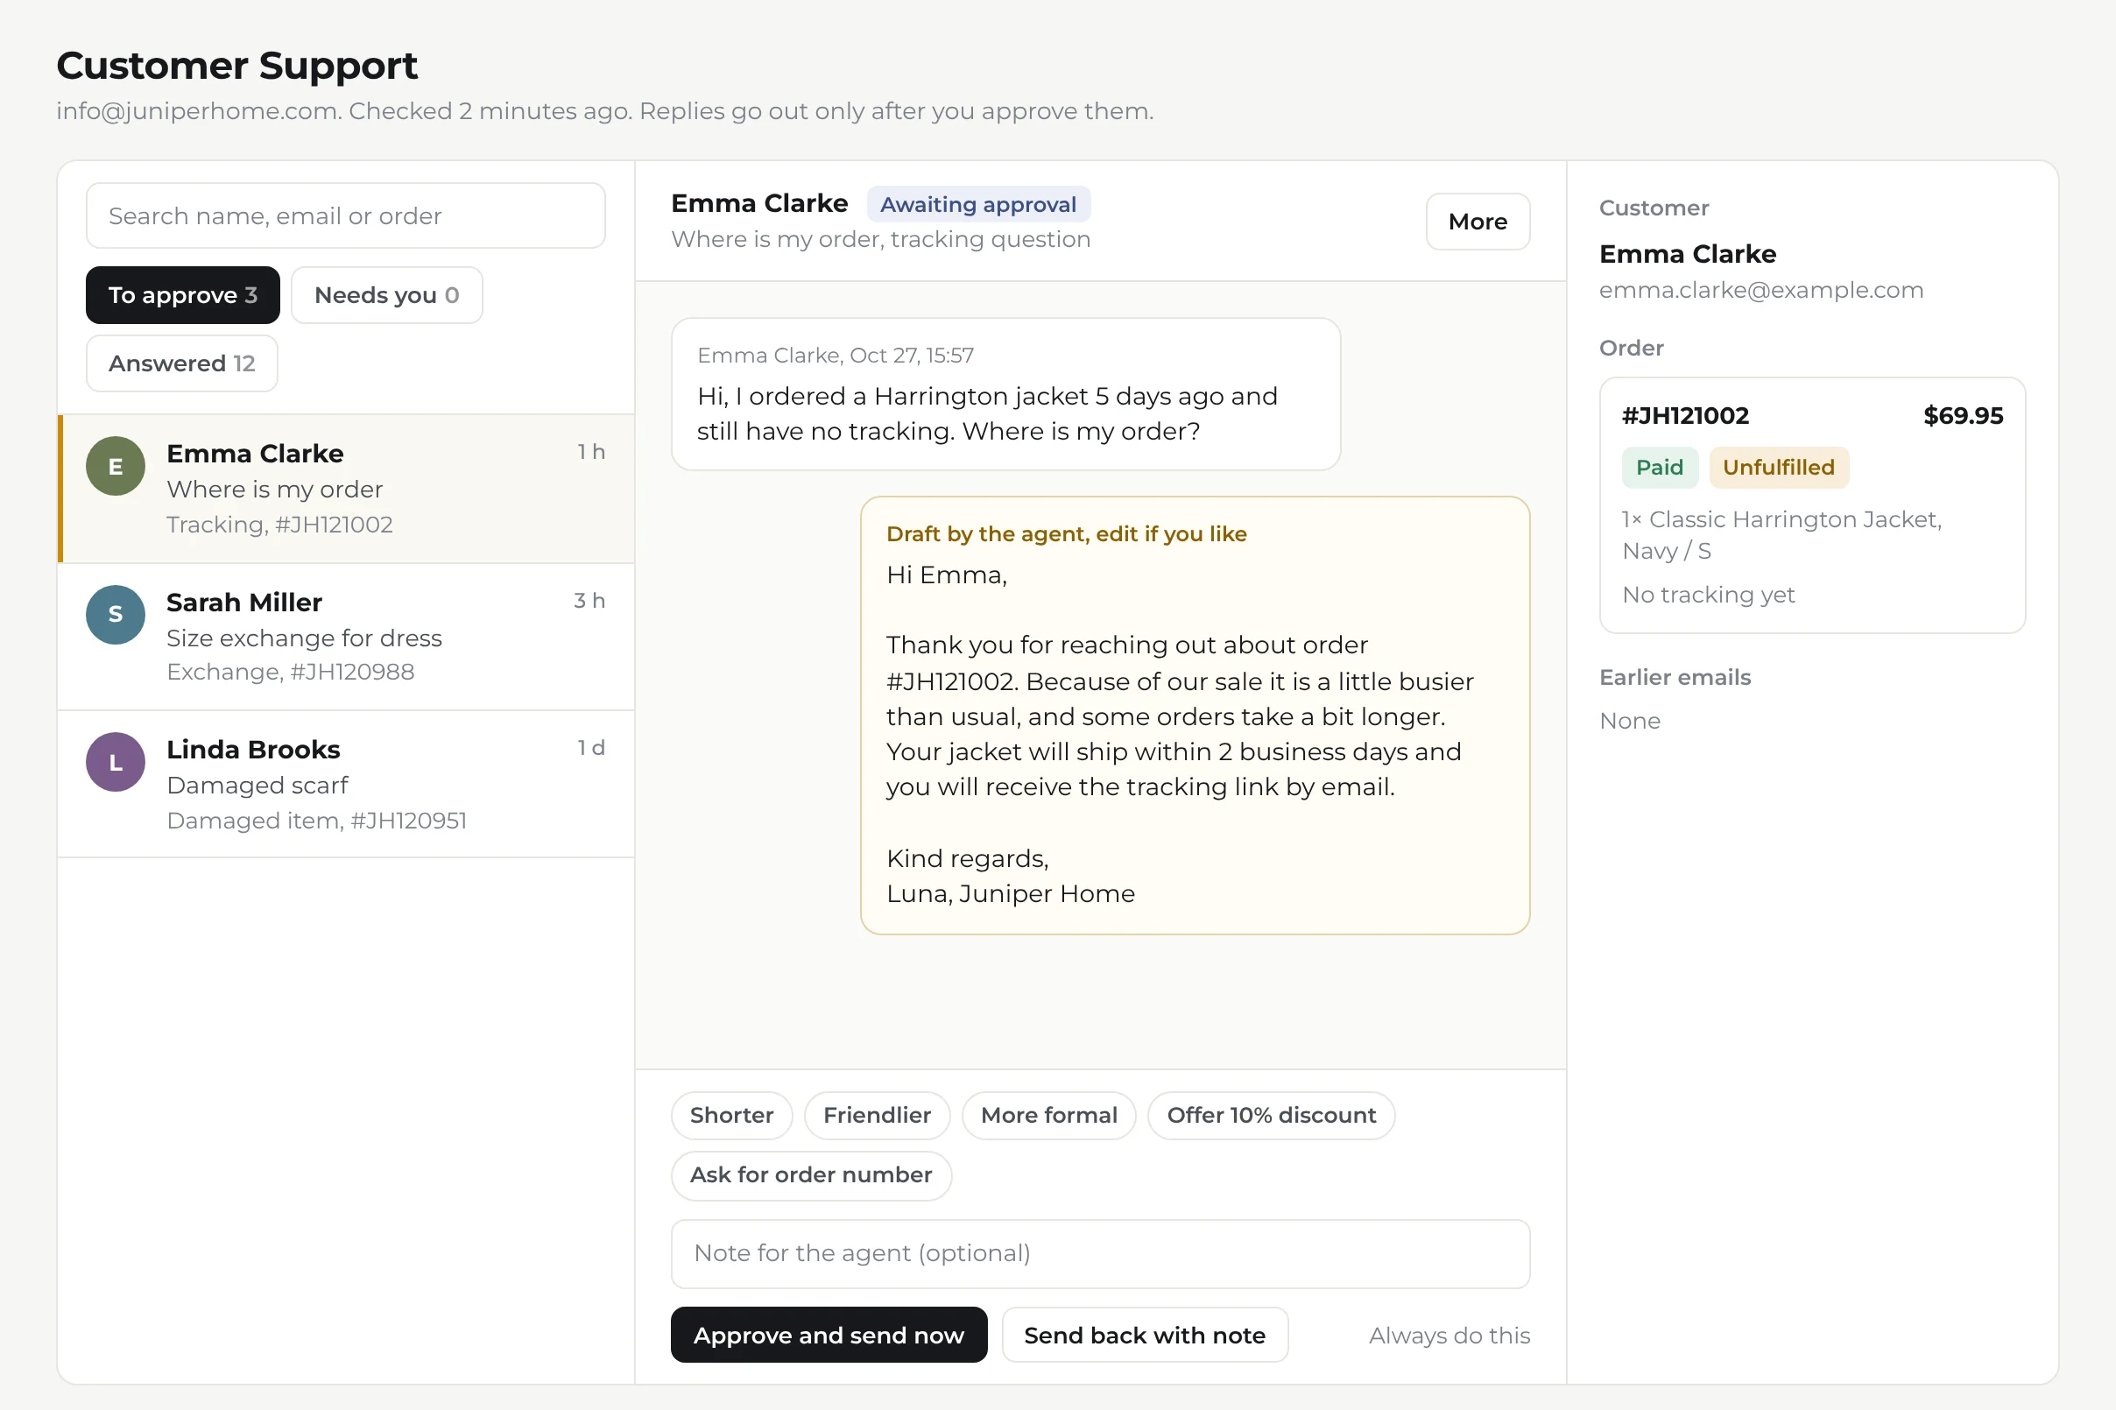The image size is (2116, 1410).
Task: Select Ask for order number chip
Action: coord(811,1174)
